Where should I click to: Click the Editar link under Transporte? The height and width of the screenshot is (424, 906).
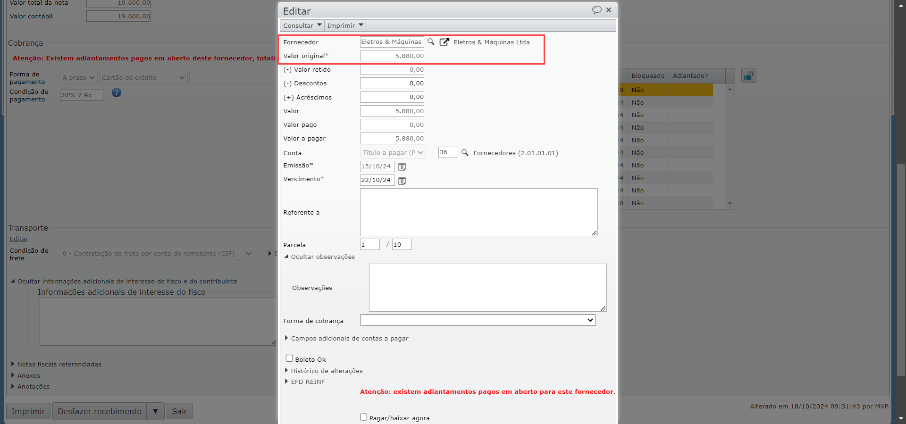19,239
